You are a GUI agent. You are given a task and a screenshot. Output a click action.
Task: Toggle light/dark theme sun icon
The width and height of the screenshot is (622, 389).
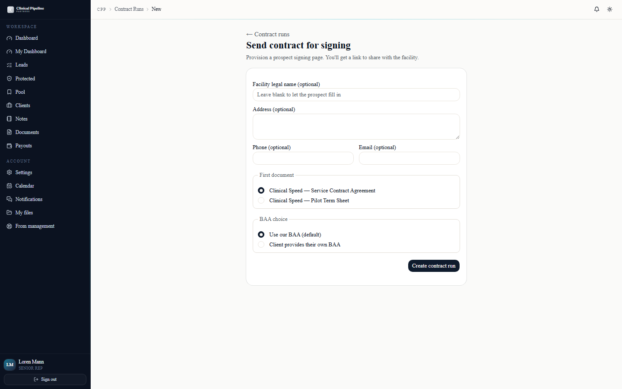609,9
